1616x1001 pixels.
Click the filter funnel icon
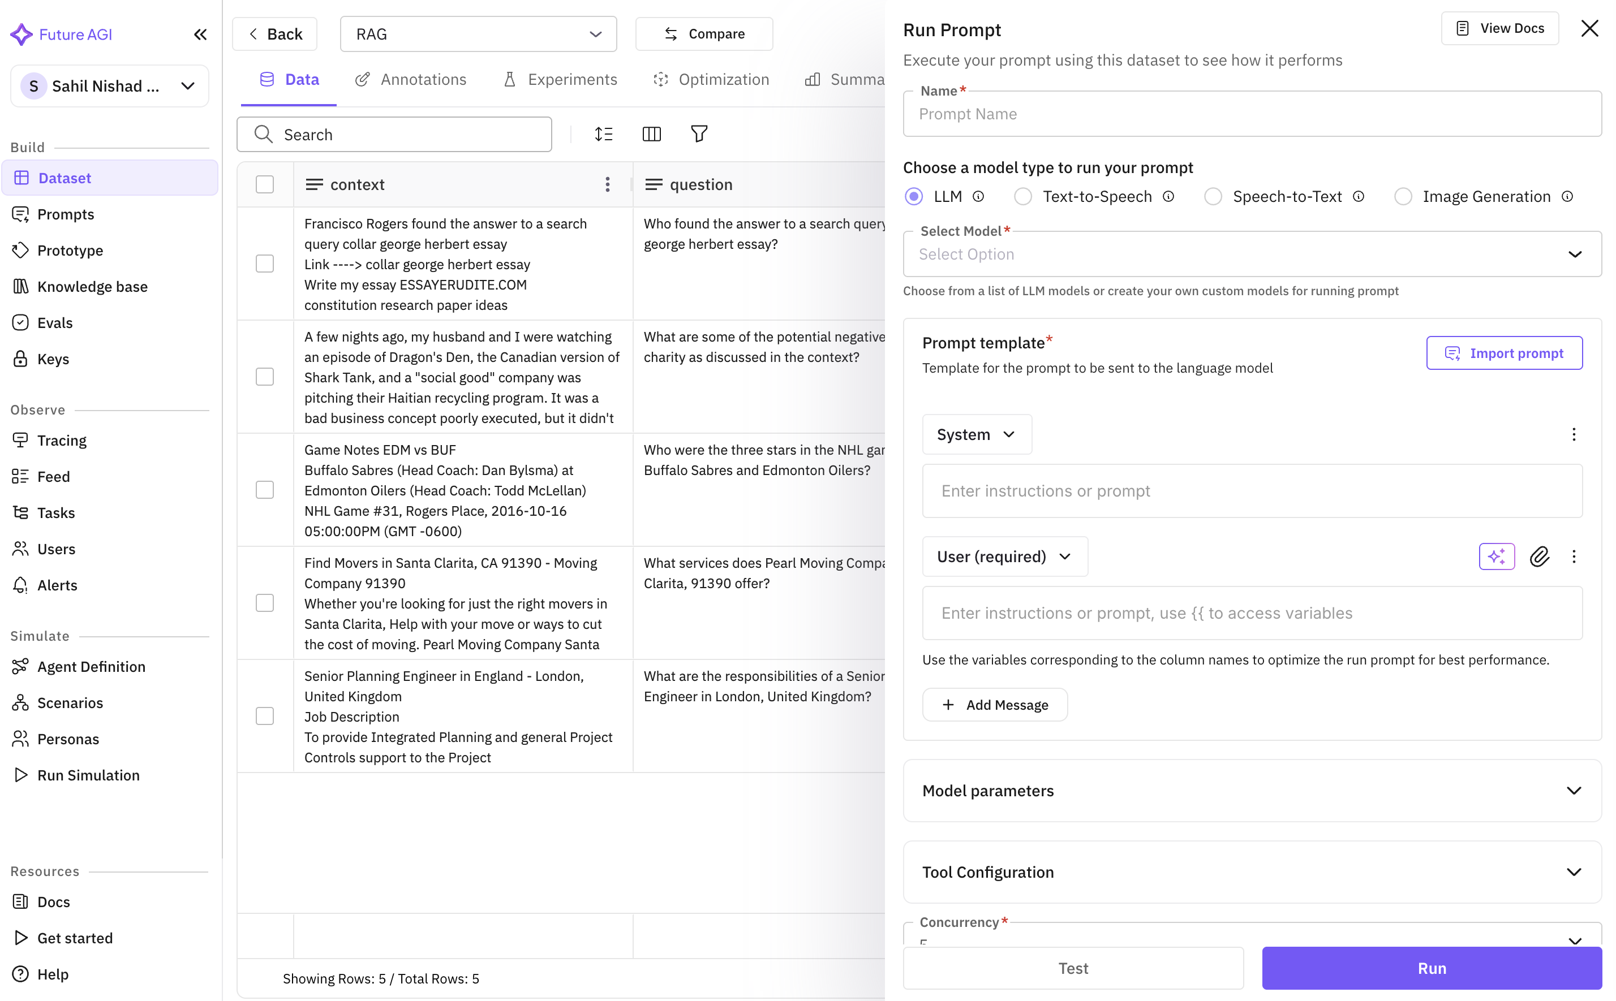pos(699,135)
